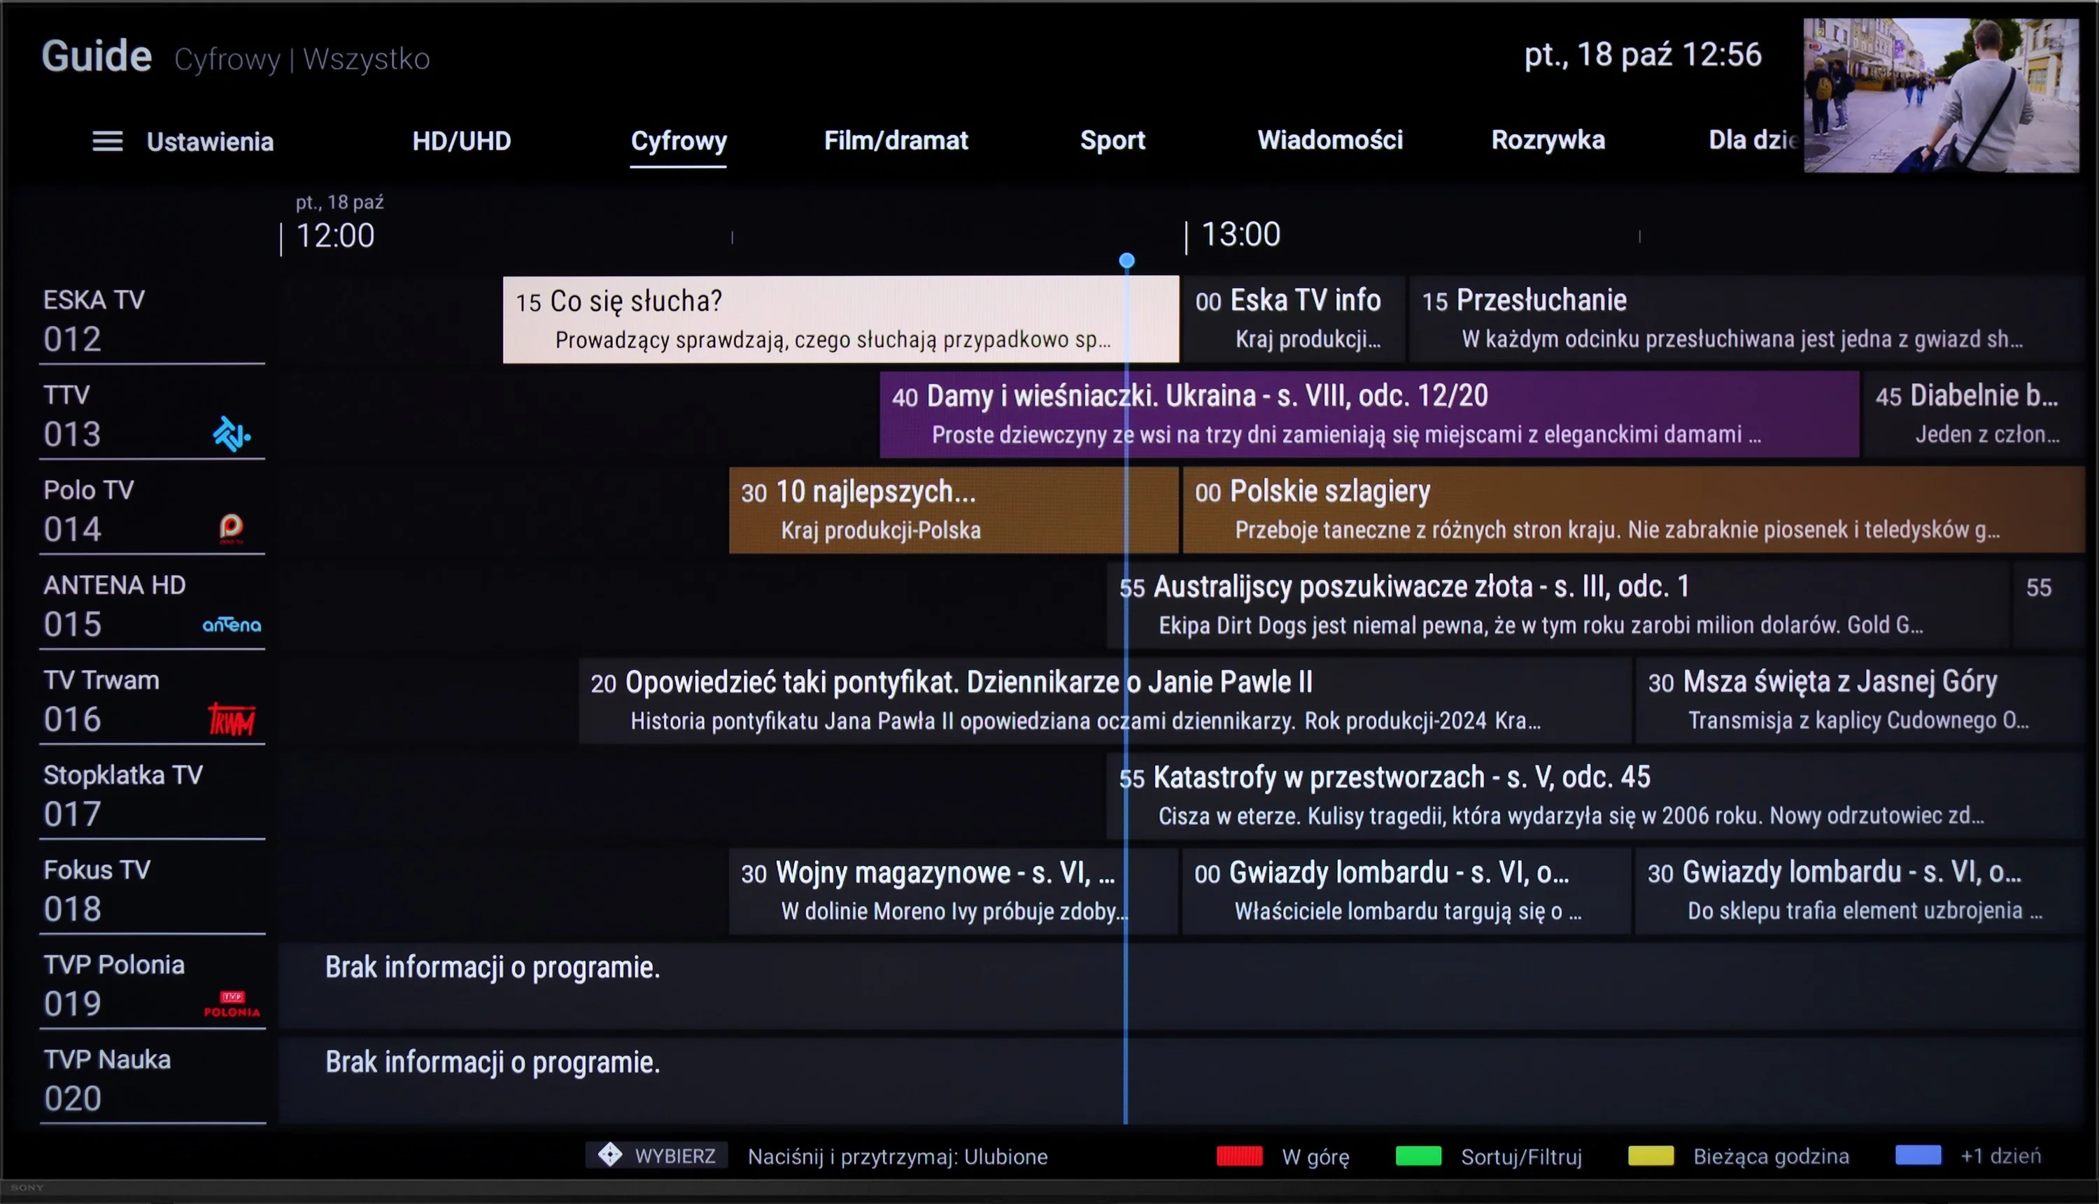Select the Przesłuchanie program on ESKA TV
The height and width of the screenshot is (1204, 2099).
[x=1746, y=319]
